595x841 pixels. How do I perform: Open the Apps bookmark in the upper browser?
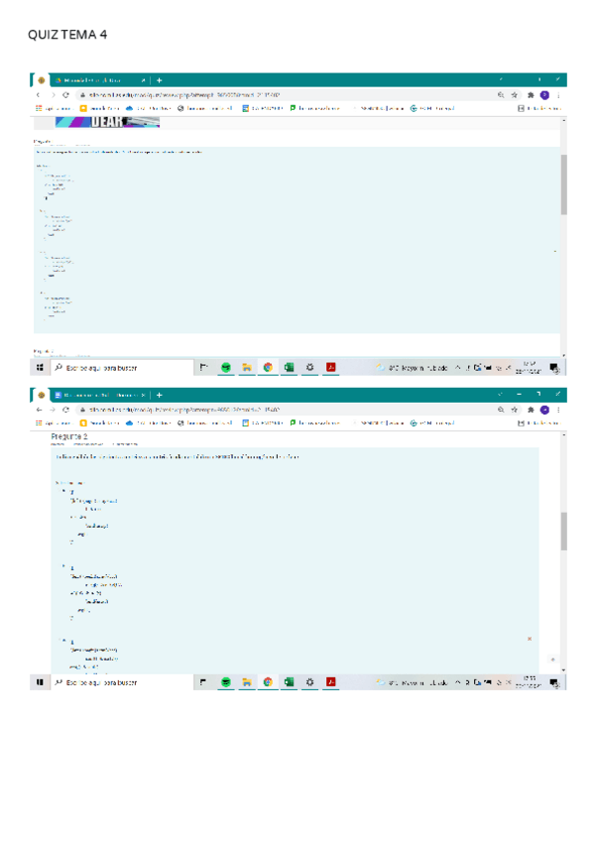53,108
